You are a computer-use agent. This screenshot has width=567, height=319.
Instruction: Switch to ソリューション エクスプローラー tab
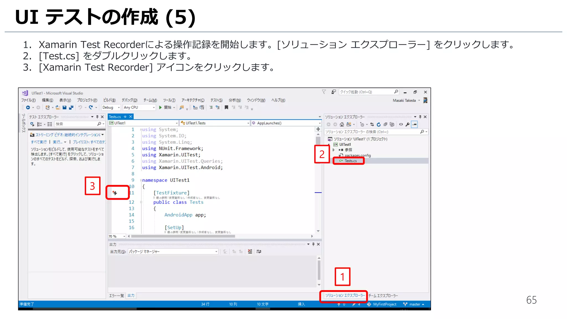345,295
